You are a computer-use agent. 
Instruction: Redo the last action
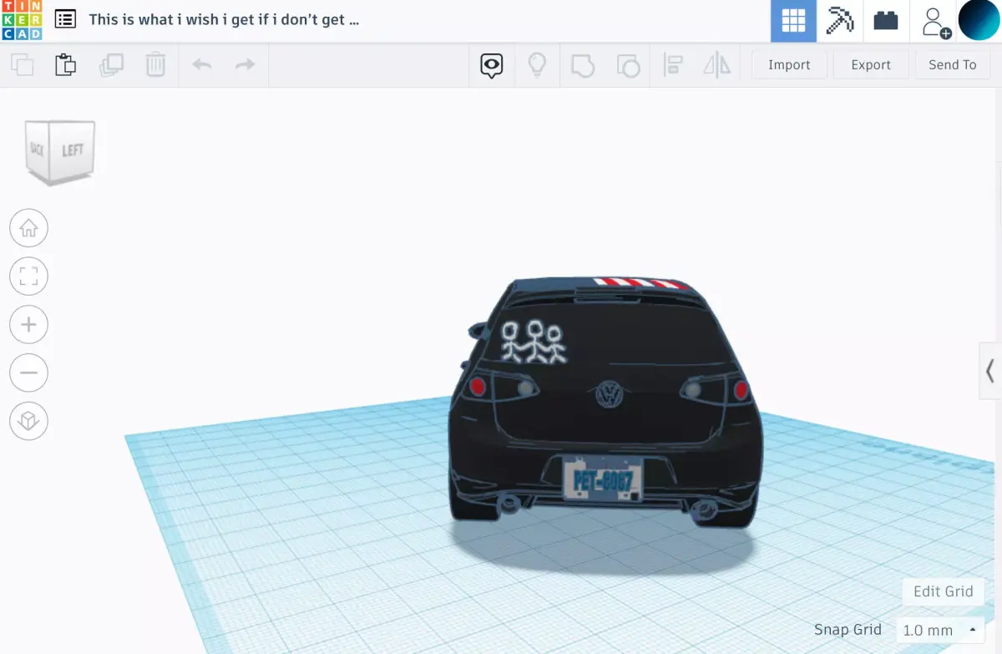pos(245,65)
